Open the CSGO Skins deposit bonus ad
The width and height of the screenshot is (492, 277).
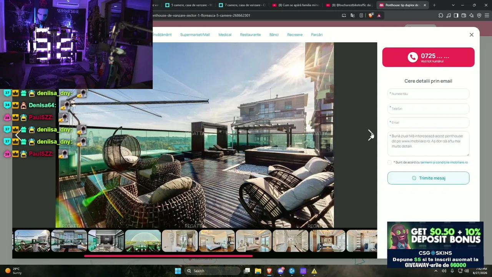(x=435, y=245)
